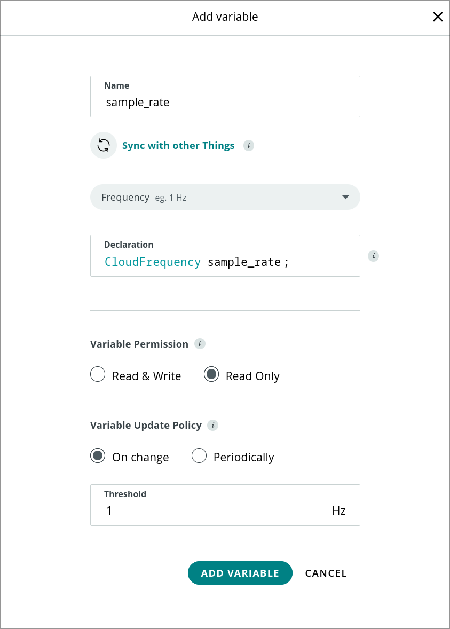The image size is (450, 629).
Task: Click the sync circular arrows icon
Action: 104,145
